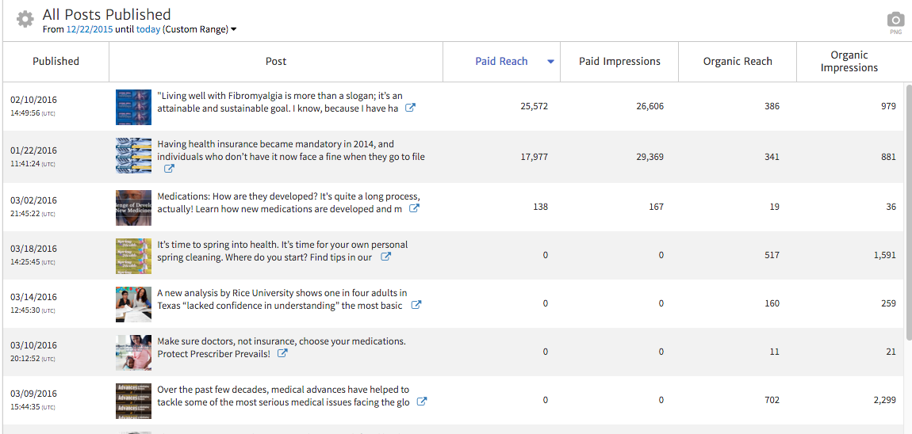
Task: Open external link for health insurance post
Action: click(x=169, y=169)
